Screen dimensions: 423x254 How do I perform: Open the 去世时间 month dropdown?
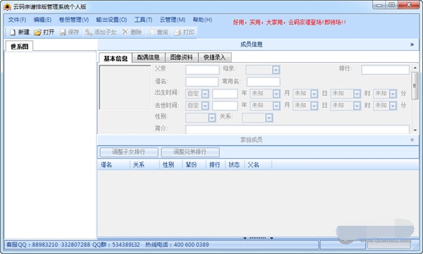(276, 106)
